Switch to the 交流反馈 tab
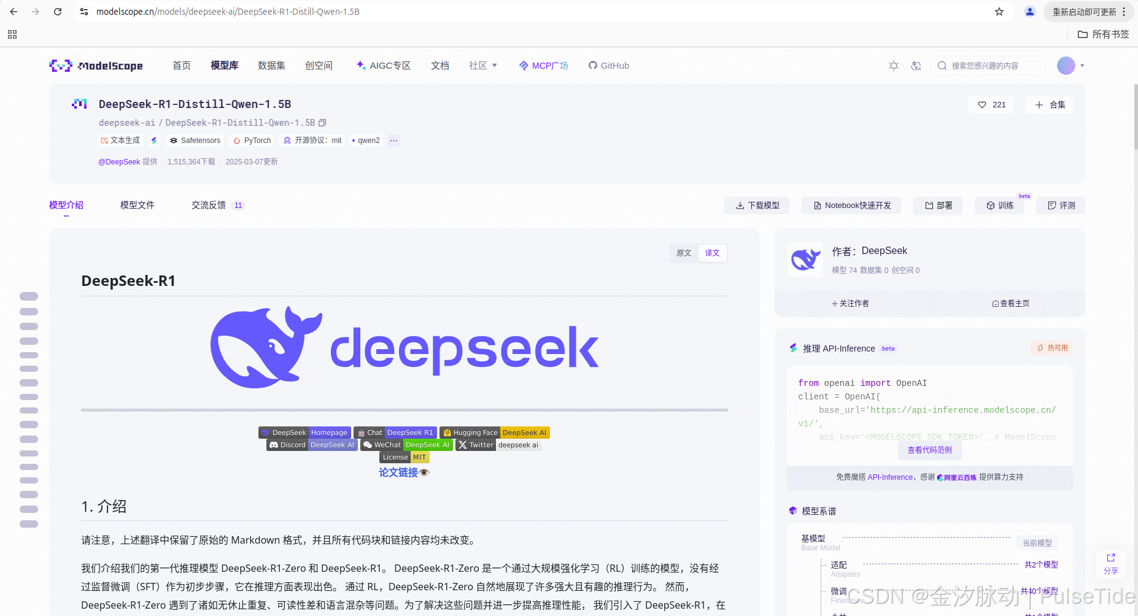 pyautogui.click(x=218, y=205)
